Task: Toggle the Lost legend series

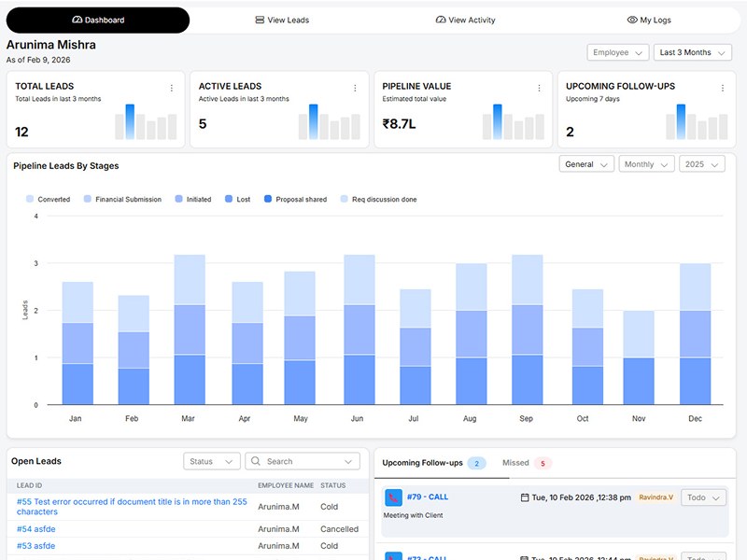Action: 237,199
